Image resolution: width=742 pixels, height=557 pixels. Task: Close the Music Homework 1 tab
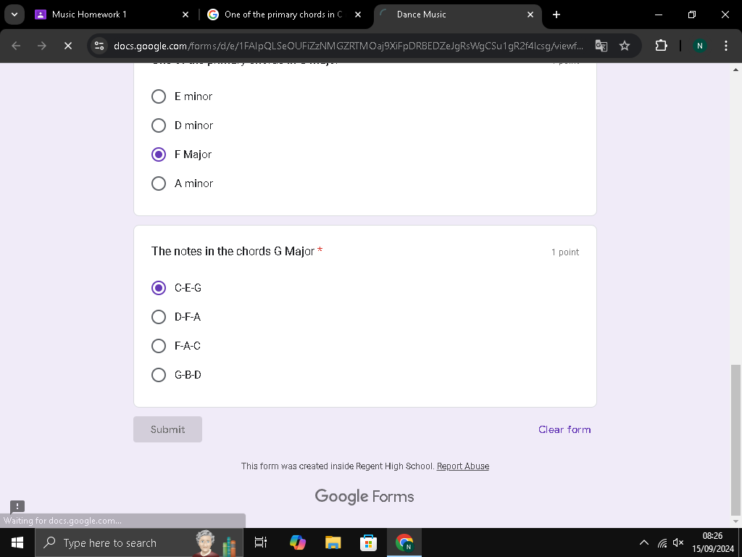point(185,15)
